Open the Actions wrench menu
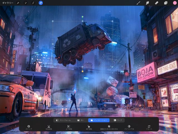Viewport: 178px width, 134px height. 18,3
